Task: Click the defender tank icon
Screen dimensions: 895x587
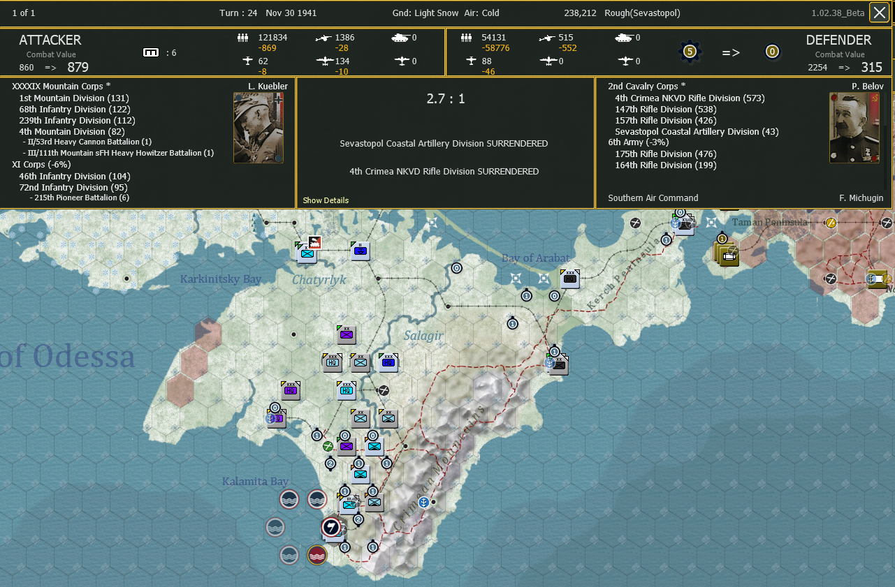Action: coord(624,38)
